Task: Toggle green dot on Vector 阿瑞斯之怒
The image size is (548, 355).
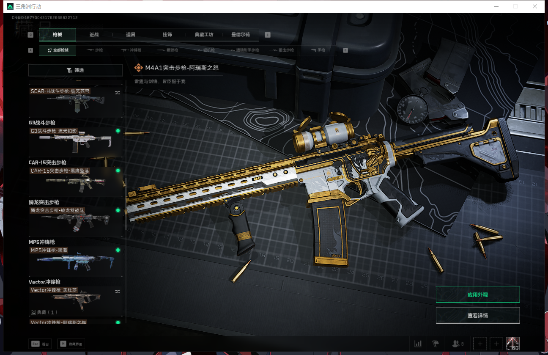Action: (x=118, y=322)
